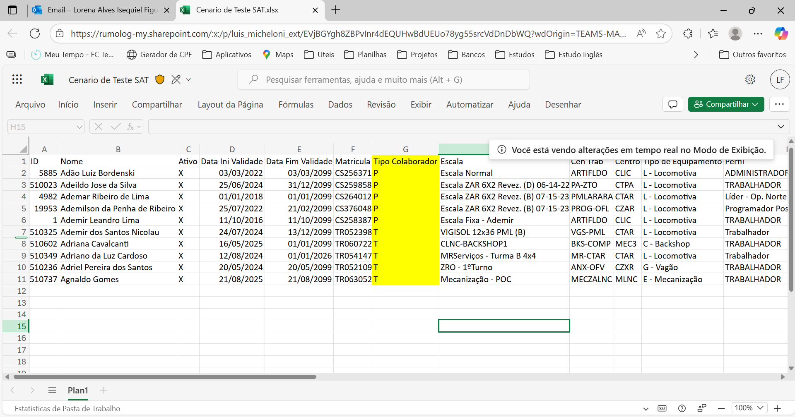Expand the Name Box dropdown
This screenshot has height=417, width=795.
pyautogui.click(x=79, y=127)
